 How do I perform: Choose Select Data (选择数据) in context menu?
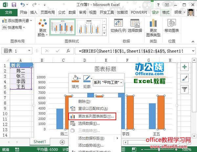pyautogui.click(x=95, y=123)
